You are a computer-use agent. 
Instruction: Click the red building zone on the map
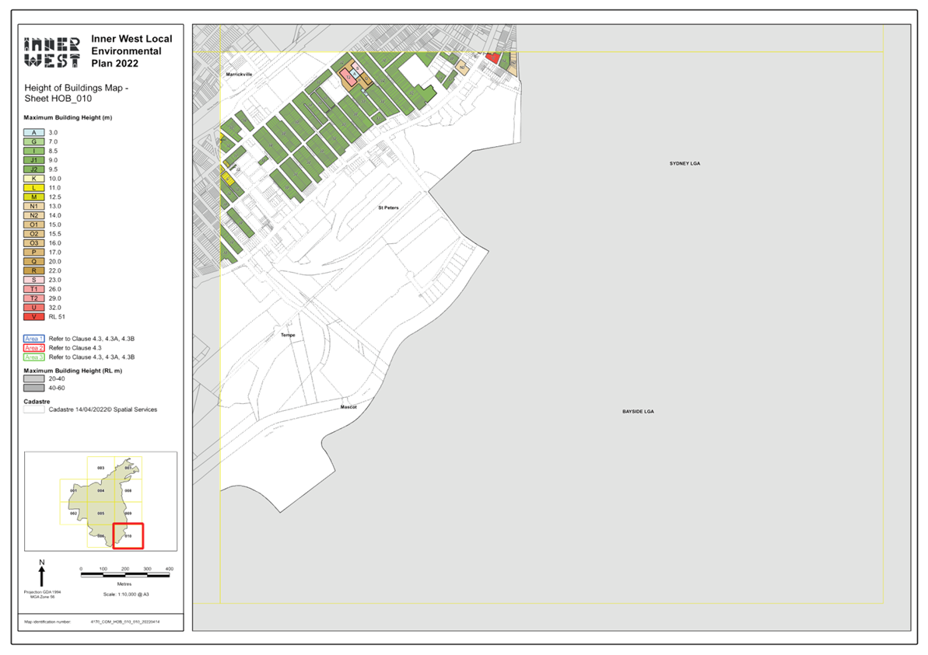[492, 58]
